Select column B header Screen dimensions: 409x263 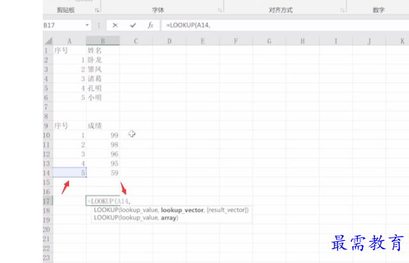(103, 41)
